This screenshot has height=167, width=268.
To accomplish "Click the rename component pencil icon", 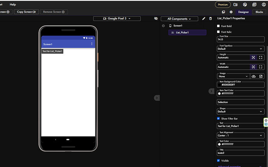I will click(x=204, y=19).
